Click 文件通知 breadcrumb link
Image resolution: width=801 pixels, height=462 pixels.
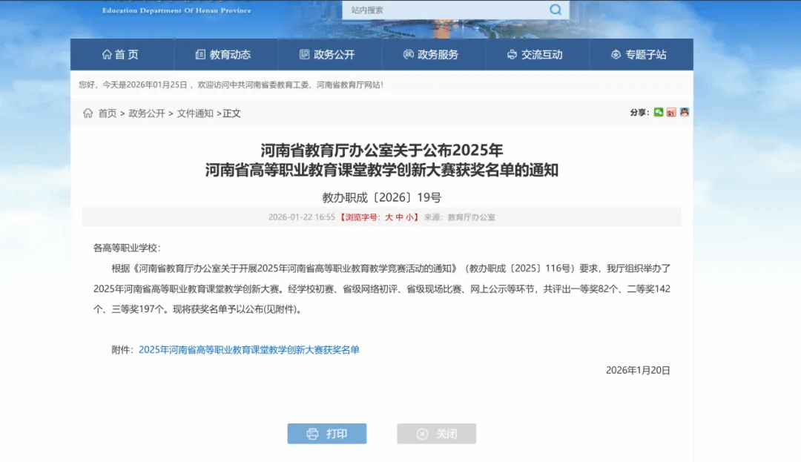195,113
